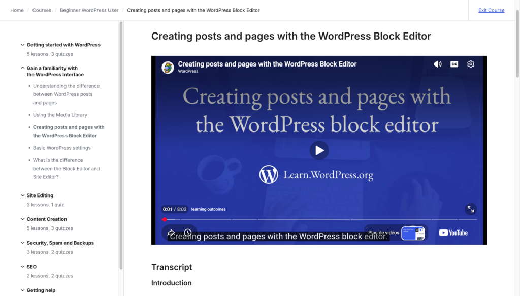Click the sidebar scrollbar
This screenshot has width=520, height=296.
121,146
